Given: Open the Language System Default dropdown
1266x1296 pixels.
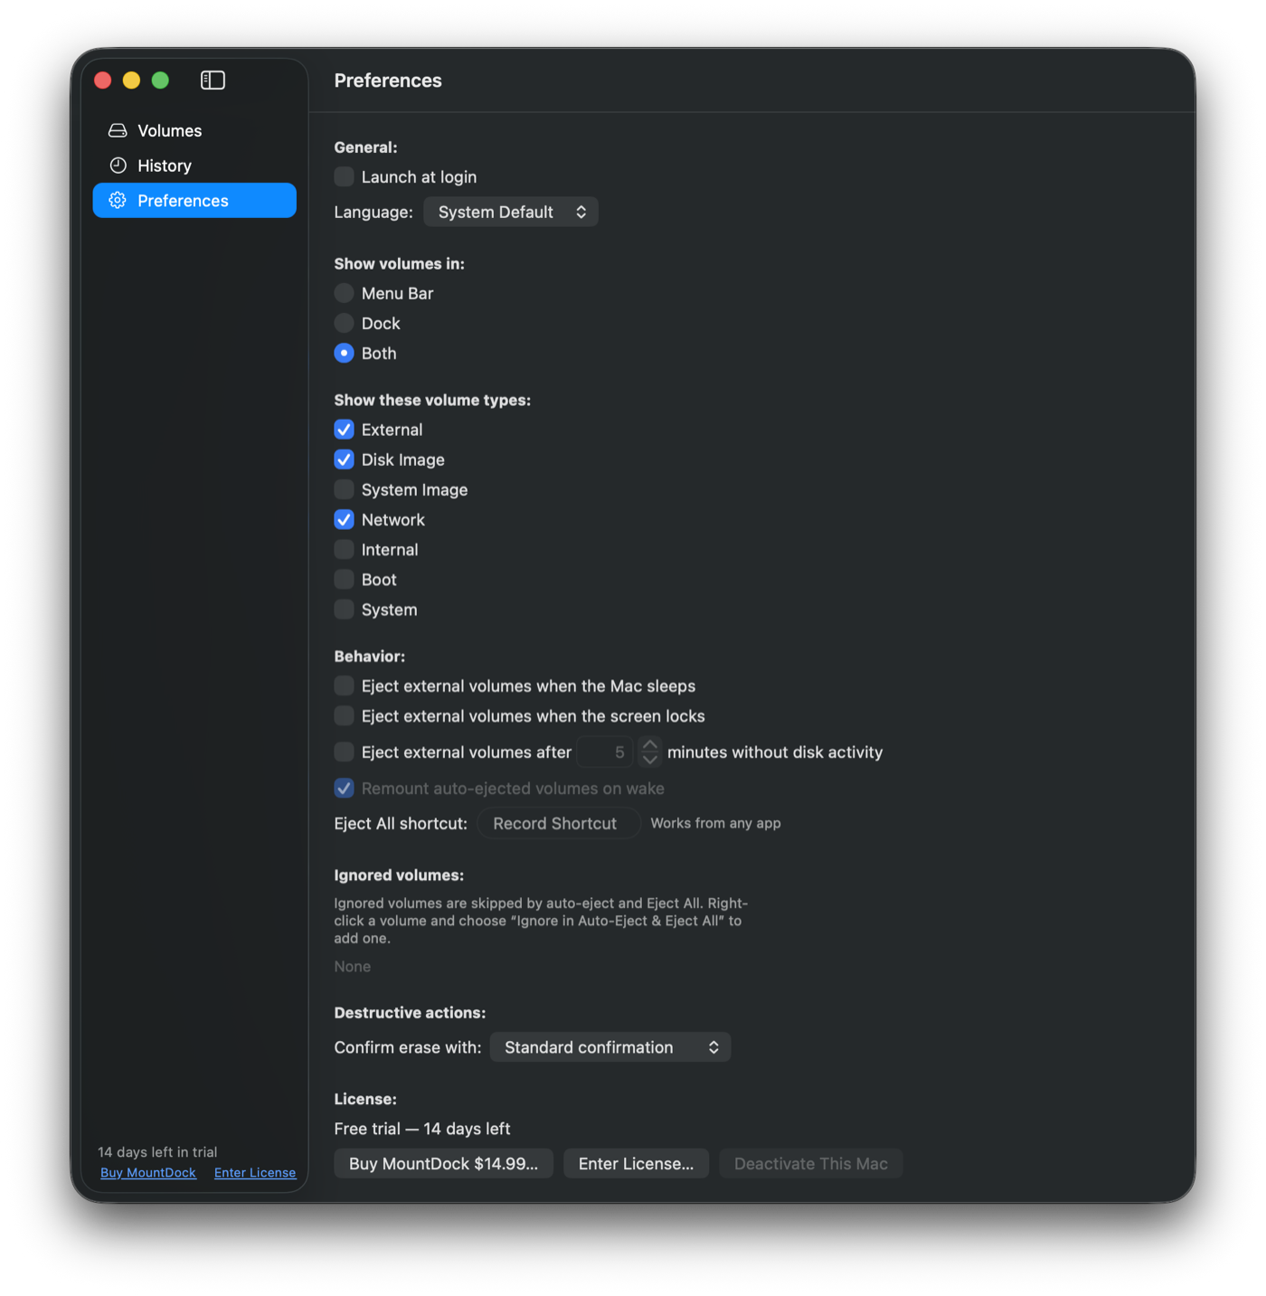Looking at the screenshot, I should (x=511, y=212).
